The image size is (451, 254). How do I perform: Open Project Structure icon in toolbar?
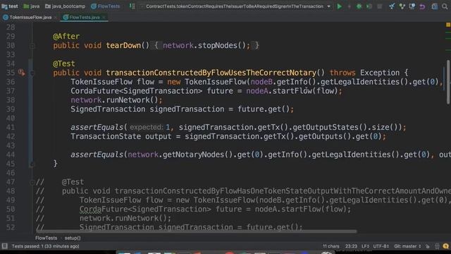coord(434,6)
